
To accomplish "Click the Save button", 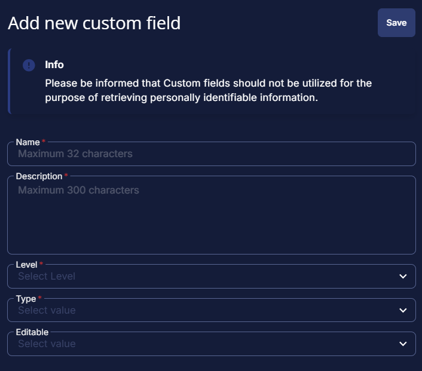I will [x=396, y=23].
